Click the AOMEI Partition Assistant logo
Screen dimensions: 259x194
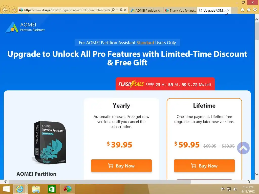pos(25,27)
